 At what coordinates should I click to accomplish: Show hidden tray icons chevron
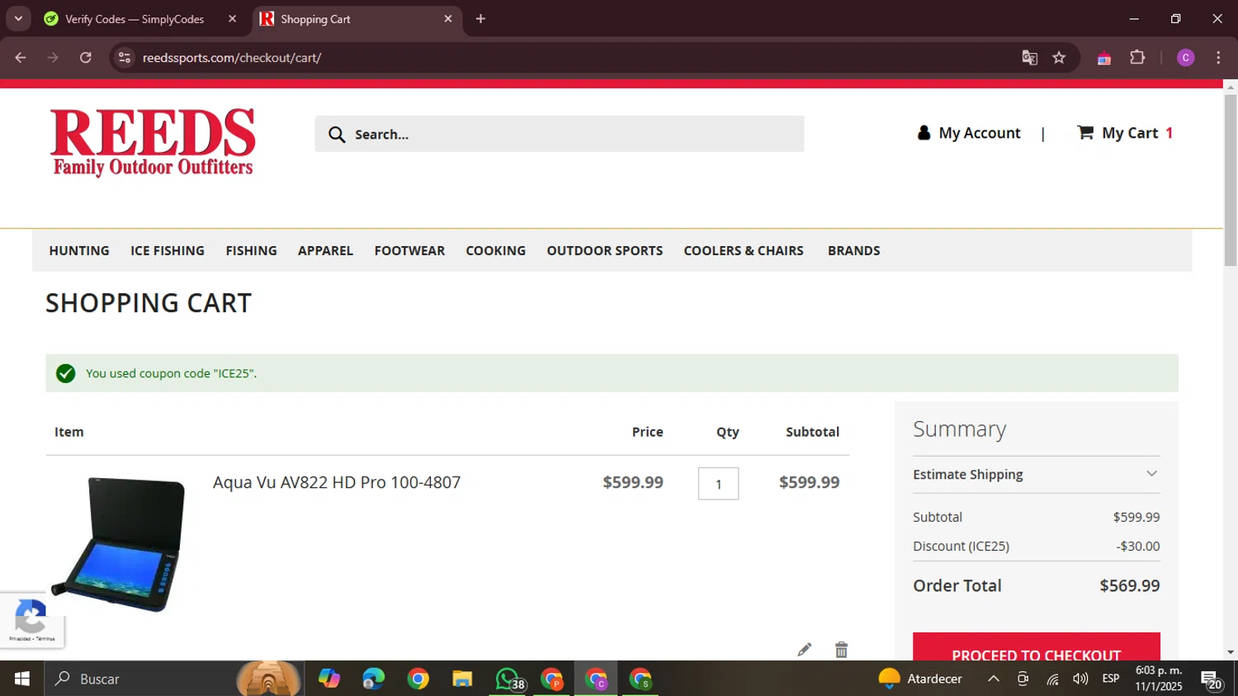click(994, 679)
